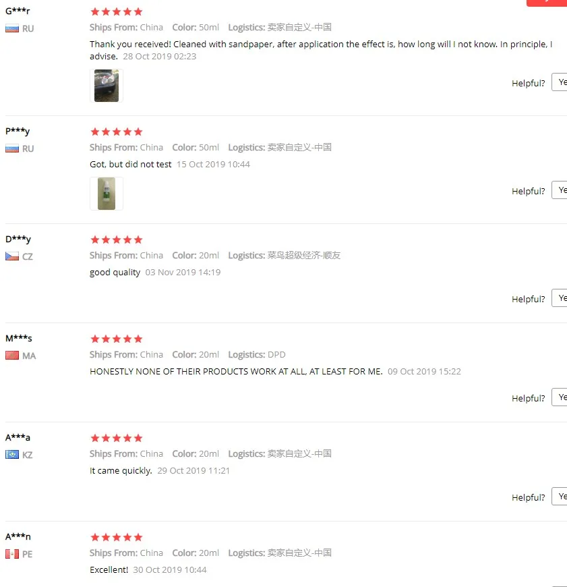Mark M***s's negative review as helpful Yes

pos(560,397)
